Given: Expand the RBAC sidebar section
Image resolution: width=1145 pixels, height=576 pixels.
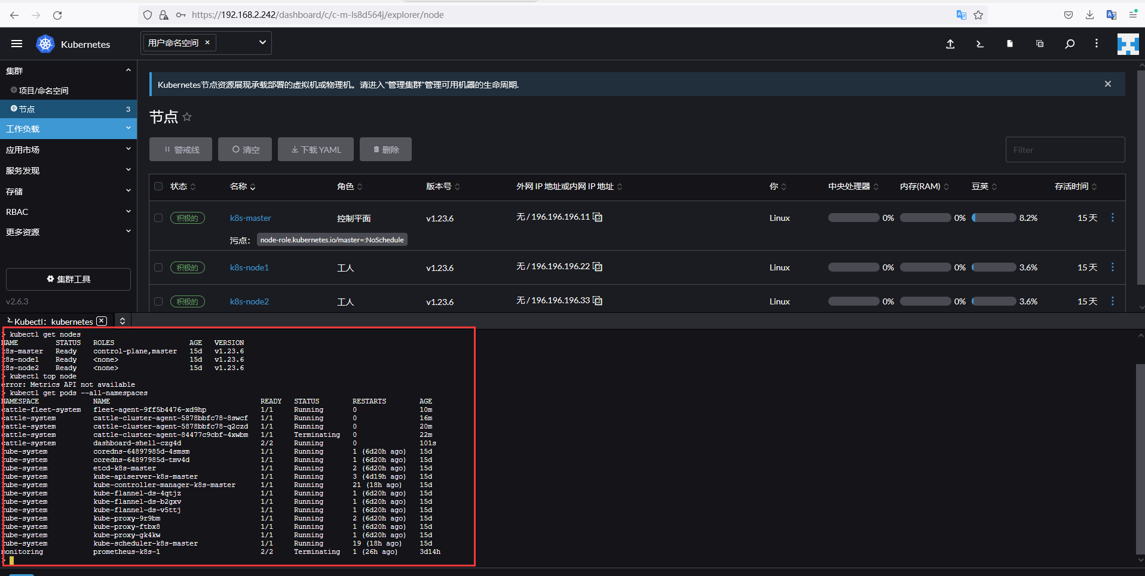Looking at the screenshot, I should [128, 211].
